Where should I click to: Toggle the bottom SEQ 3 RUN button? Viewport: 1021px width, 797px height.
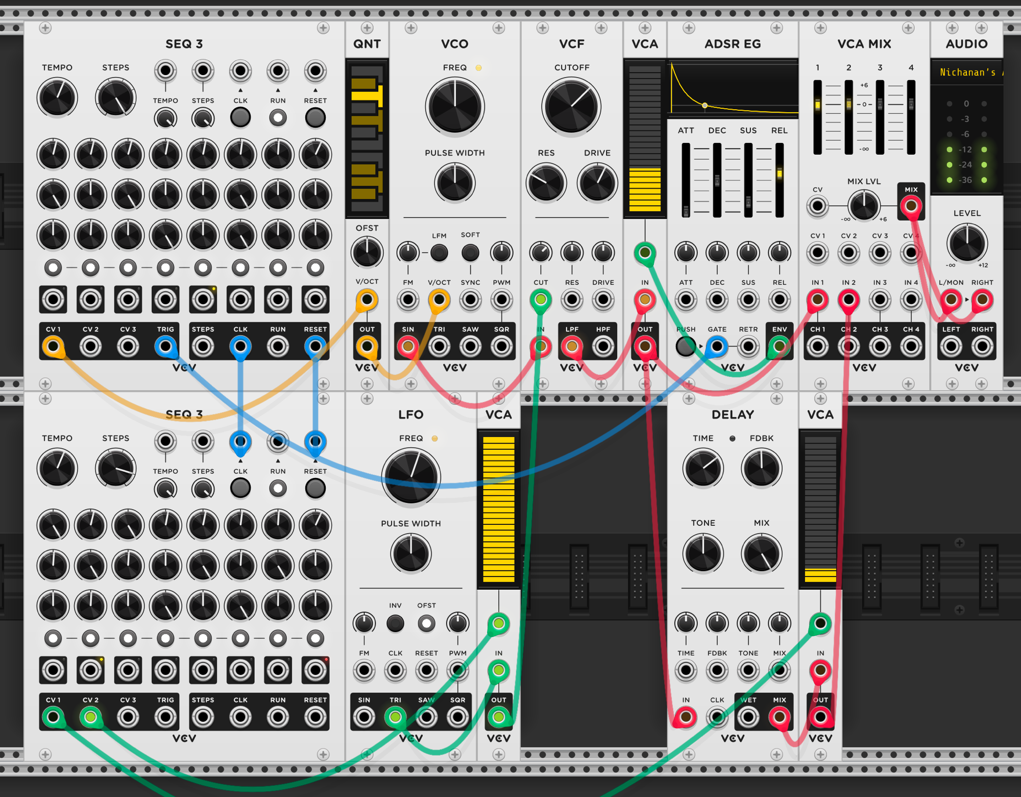click(278, 489)
